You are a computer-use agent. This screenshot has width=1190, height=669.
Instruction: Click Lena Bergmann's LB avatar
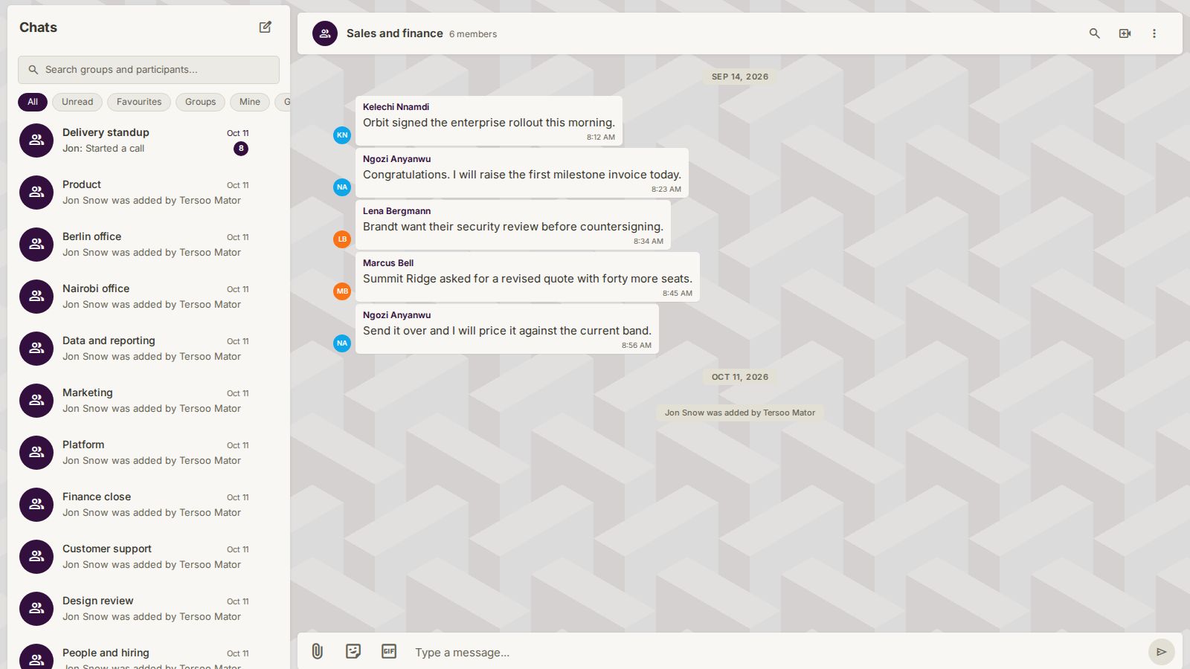pyautogui.click(x=342, y=239)
